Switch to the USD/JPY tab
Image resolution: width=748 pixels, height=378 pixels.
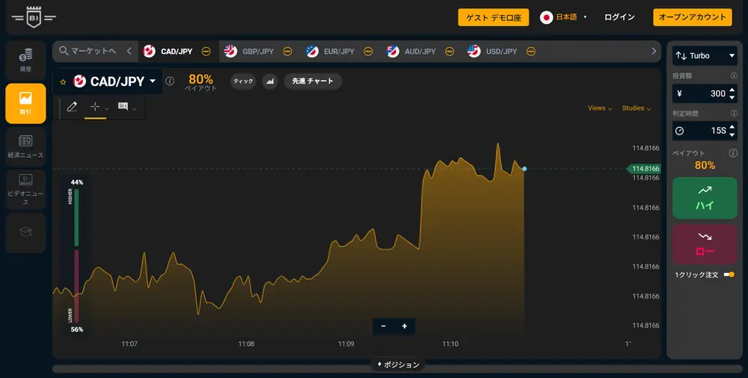click(492, 52)
